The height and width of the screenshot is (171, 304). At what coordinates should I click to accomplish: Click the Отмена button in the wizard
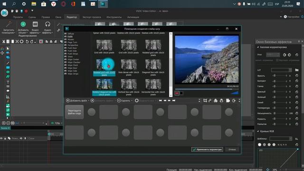pyautogui.click(x=232, y=150)
